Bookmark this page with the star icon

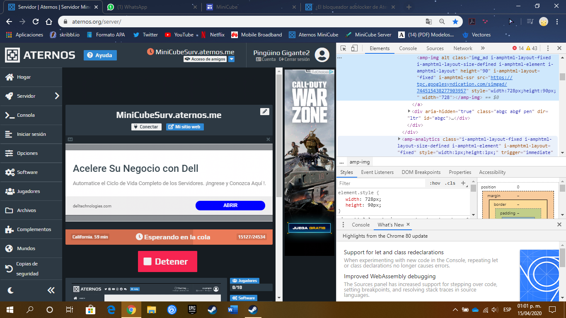(x=455, y=22)
